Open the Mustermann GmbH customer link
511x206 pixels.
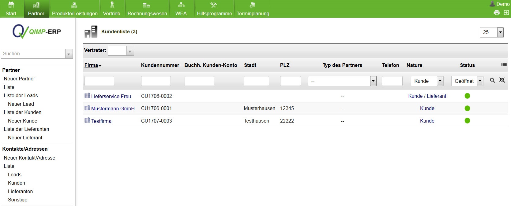[x=113, y=109]
